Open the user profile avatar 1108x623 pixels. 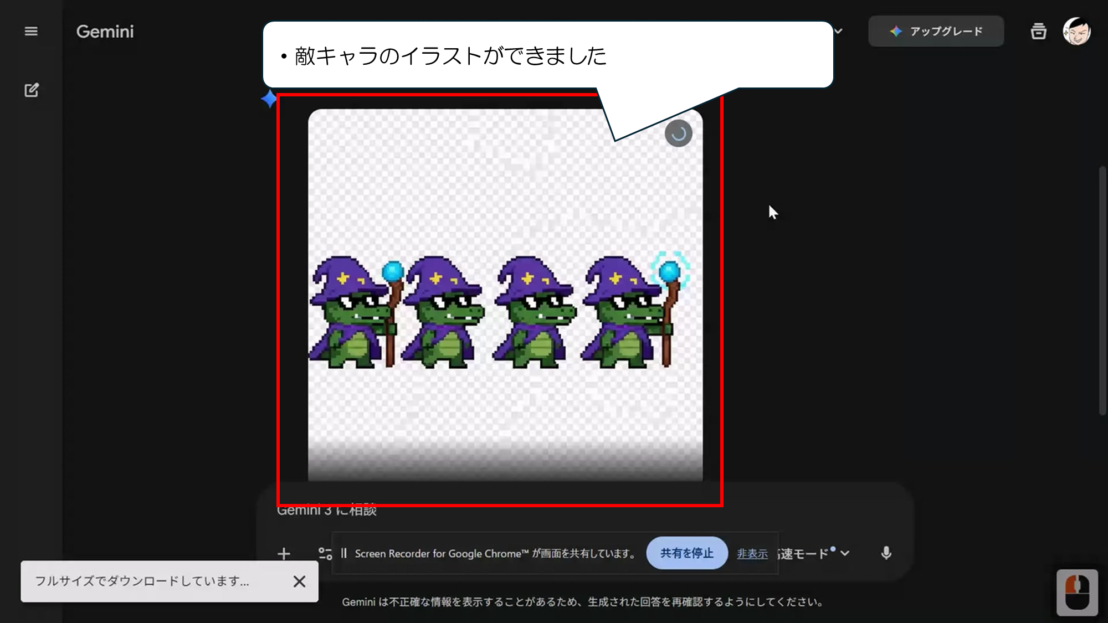point(1076,32)
